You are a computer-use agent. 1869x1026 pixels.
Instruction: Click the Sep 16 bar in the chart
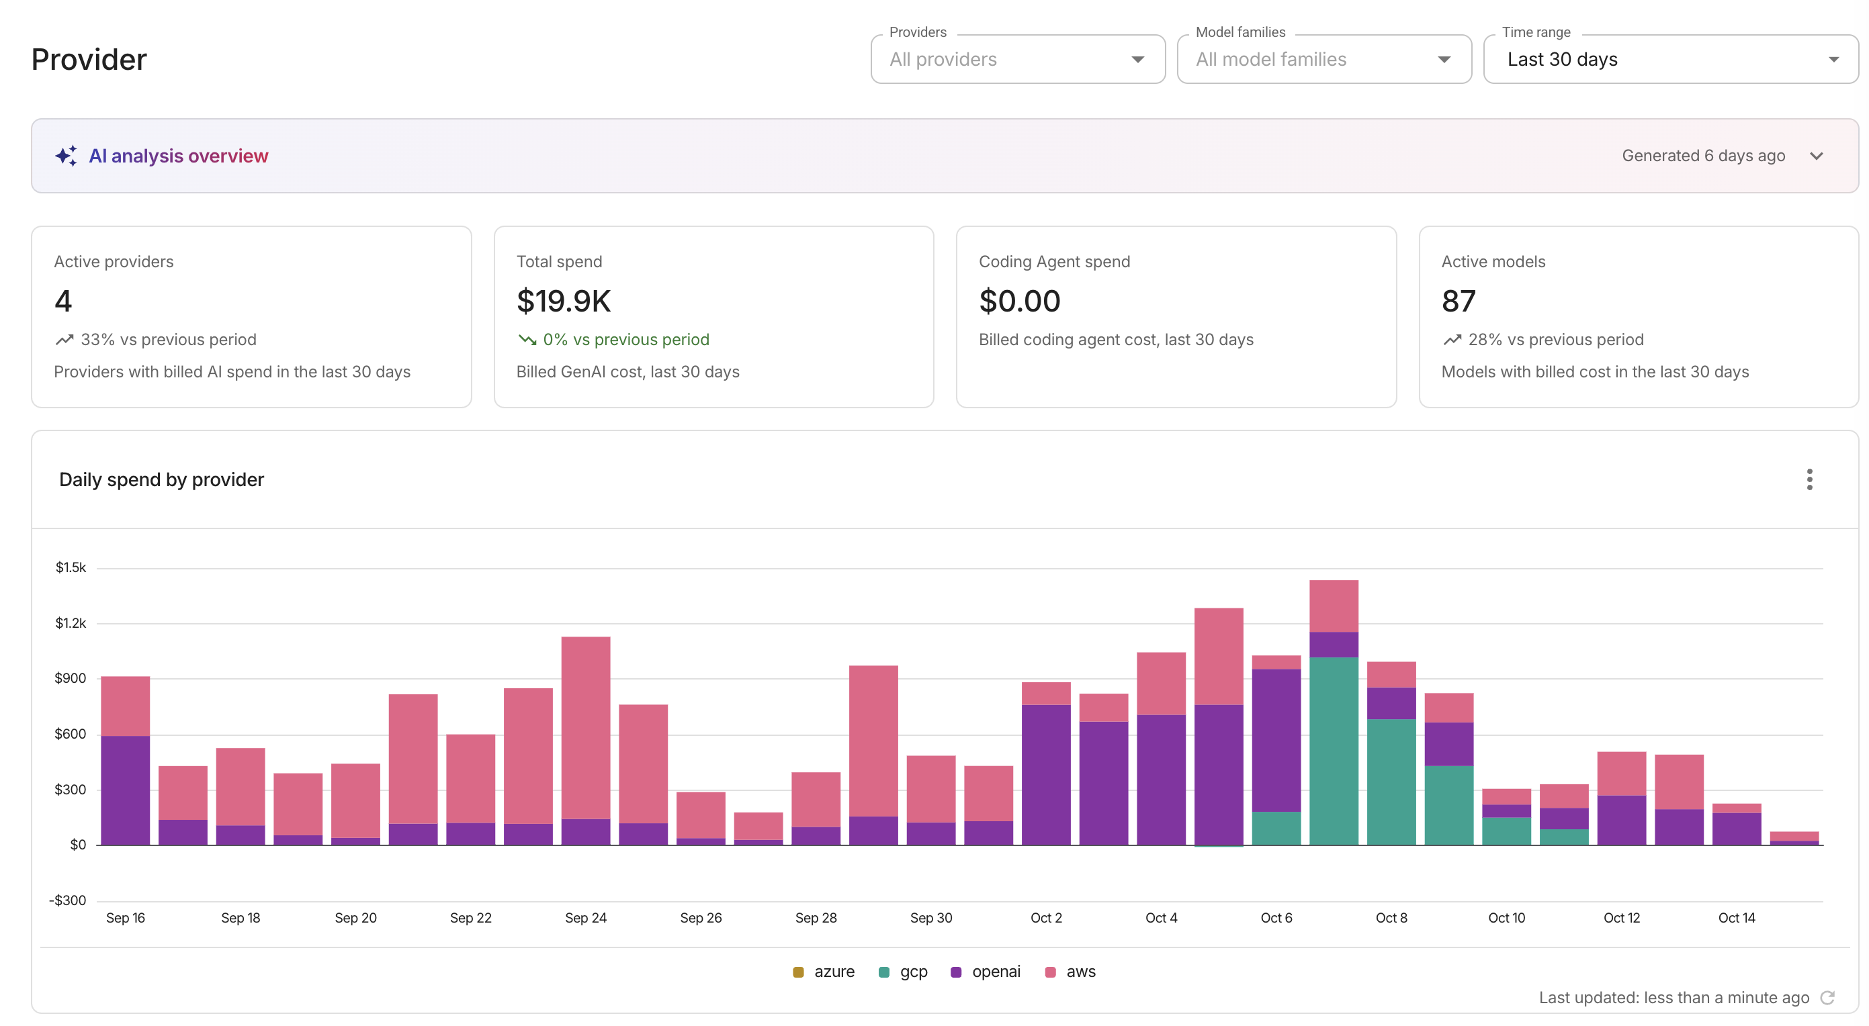tap(126, 761)
